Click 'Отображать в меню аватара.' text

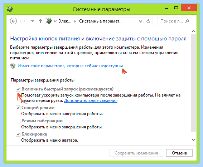coord(49,140)
